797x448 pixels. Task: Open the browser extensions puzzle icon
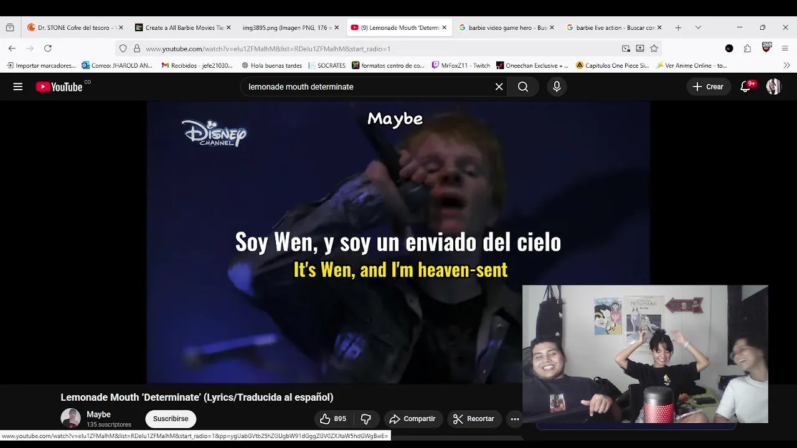coord(747,49)
